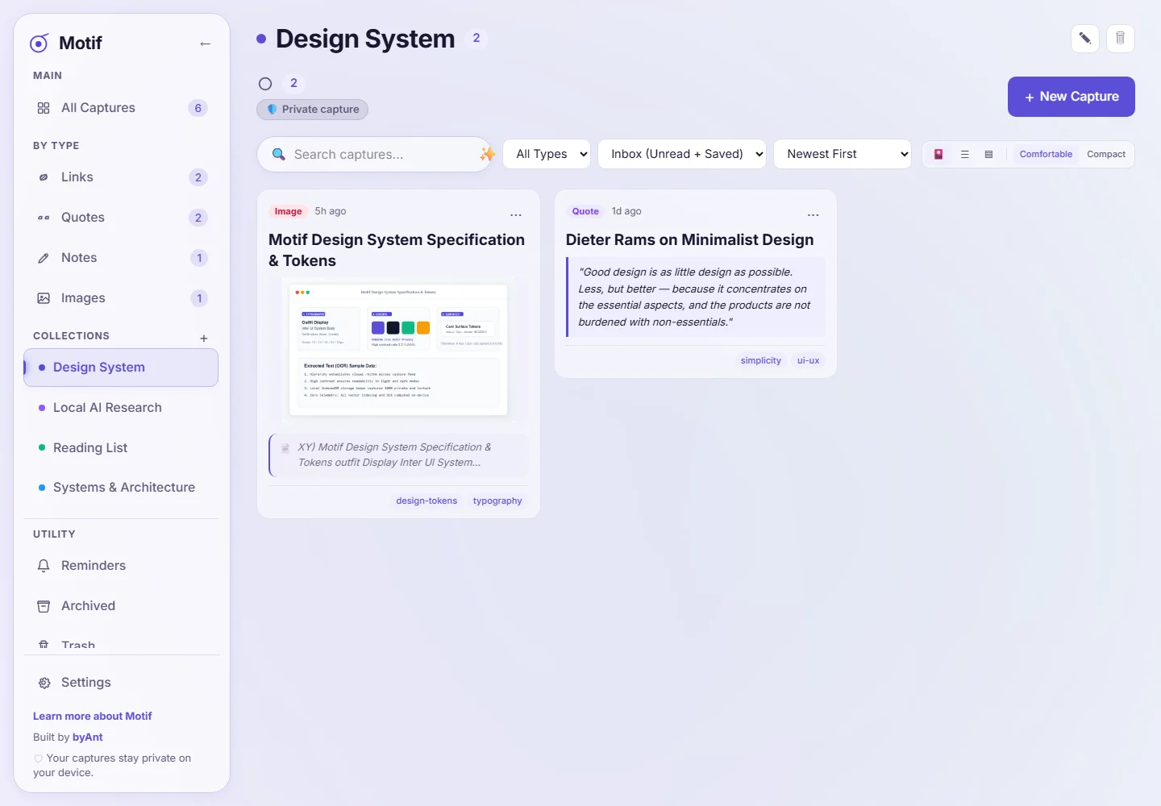Click the Motif logo icon
This screenshot has width=1161, height=806.
click(39, 43)
